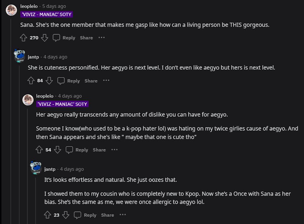This screenshot has height=224, width=304.
Task: Upvote jantp's comment with 84 points
Action: click(31, 81)
